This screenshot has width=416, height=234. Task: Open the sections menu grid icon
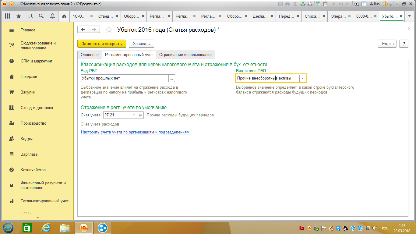click(x=8, y=16)
